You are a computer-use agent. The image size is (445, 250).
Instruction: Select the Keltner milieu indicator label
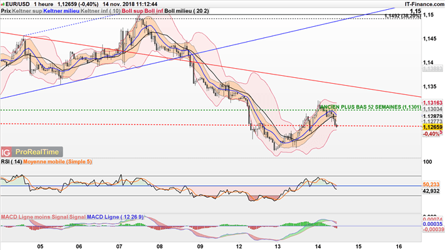click(62, 10)
